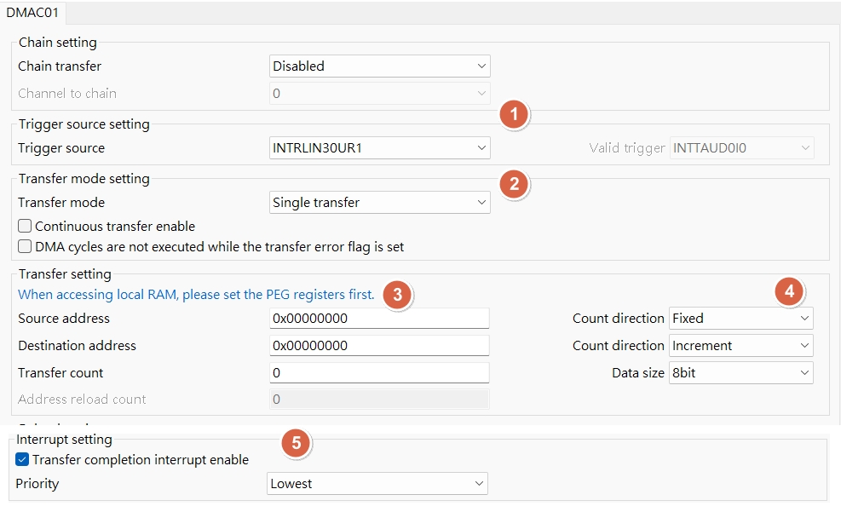Open the Data size 8bit dropdown
This screenshot has height=512, width=841.
coord(740,373)
